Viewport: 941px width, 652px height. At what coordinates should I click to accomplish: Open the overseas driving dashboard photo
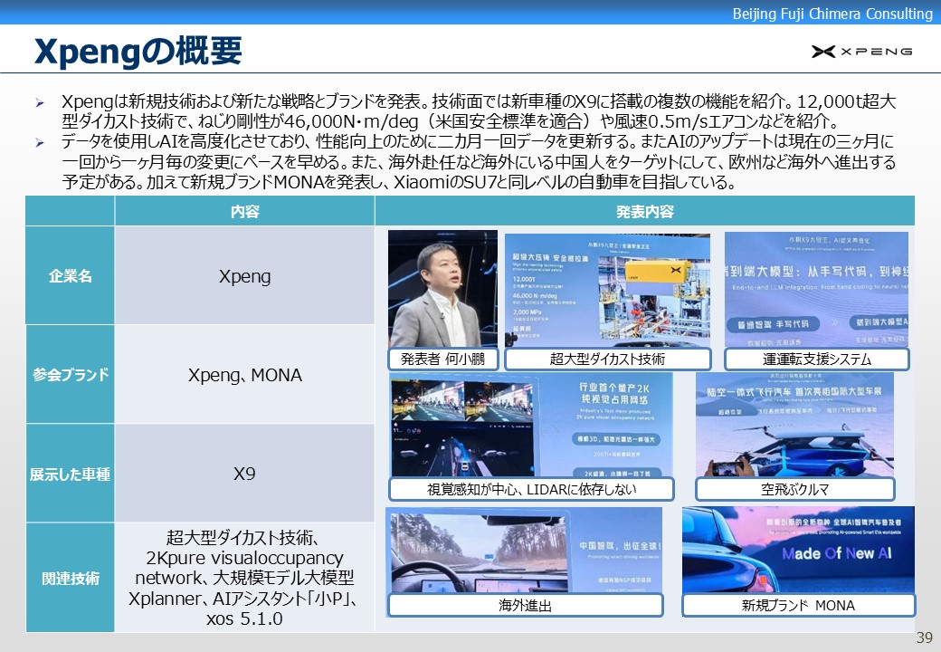(524, 550)
